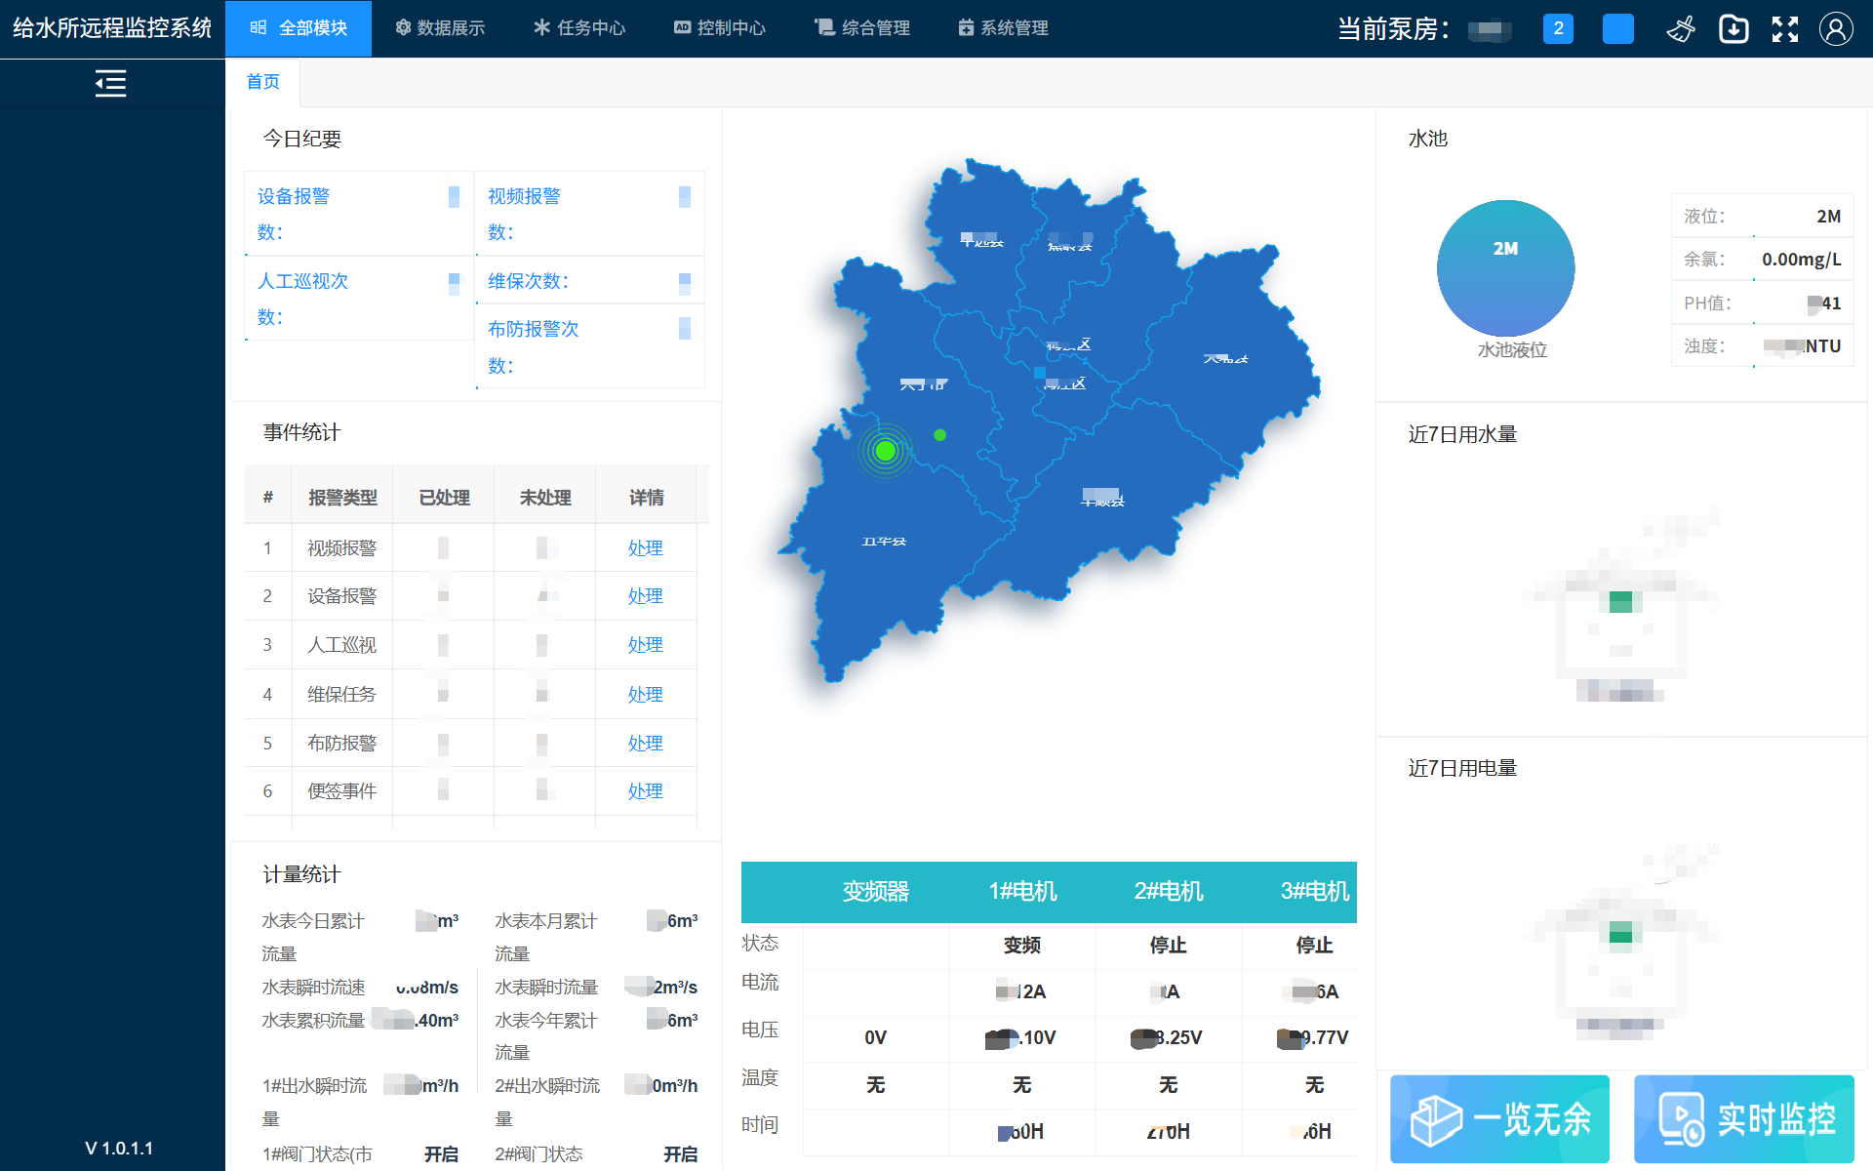
Task: Click the 2M 水池液位 level gauge circle
Action: tap(1504, 268)
